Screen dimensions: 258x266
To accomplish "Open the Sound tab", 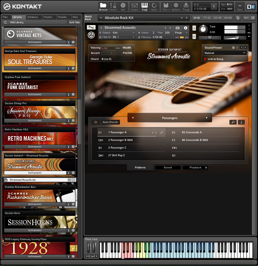I will 168,167.
